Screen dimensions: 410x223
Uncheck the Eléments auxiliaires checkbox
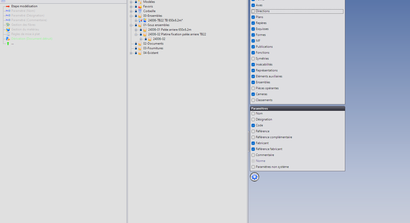(x=253, y=77)
